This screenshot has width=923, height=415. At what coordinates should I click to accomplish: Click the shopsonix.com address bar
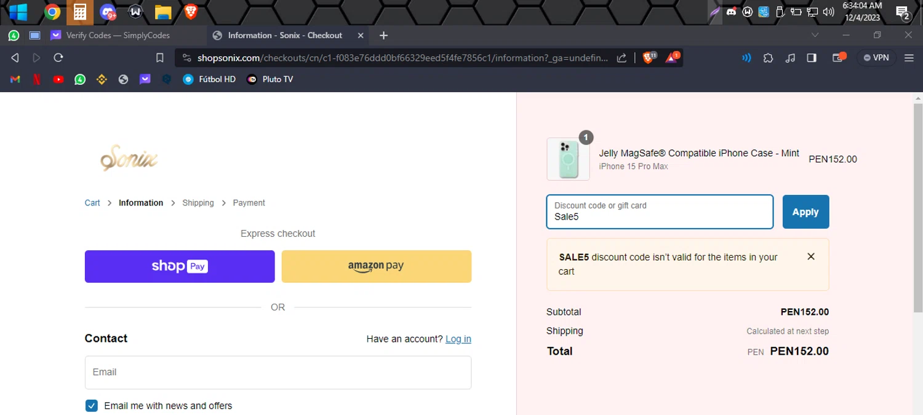402,58
